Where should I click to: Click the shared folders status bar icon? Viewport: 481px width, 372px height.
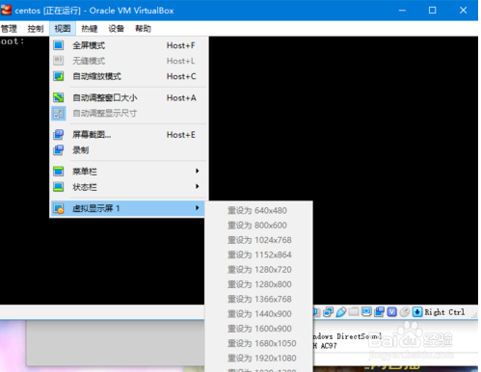354,311
